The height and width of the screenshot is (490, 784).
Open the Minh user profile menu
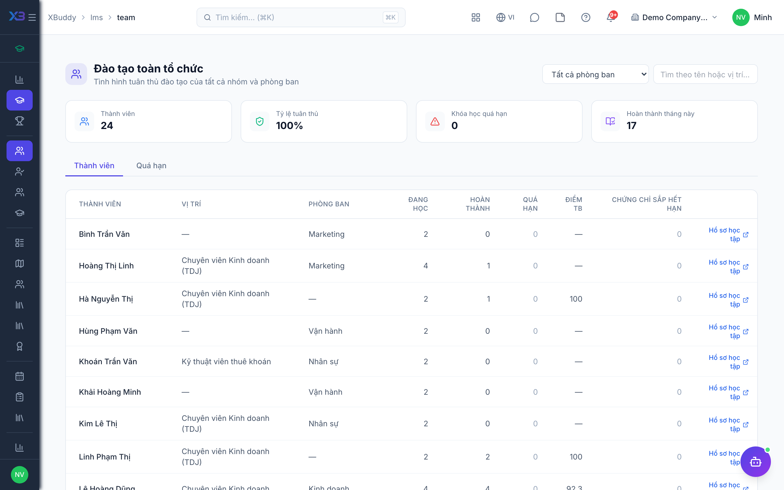752,17
